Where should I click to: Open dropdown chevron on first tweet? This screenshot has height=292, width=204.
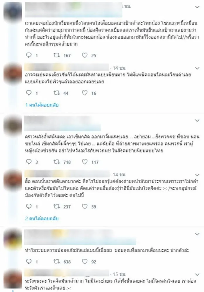(x=197, y=7)
